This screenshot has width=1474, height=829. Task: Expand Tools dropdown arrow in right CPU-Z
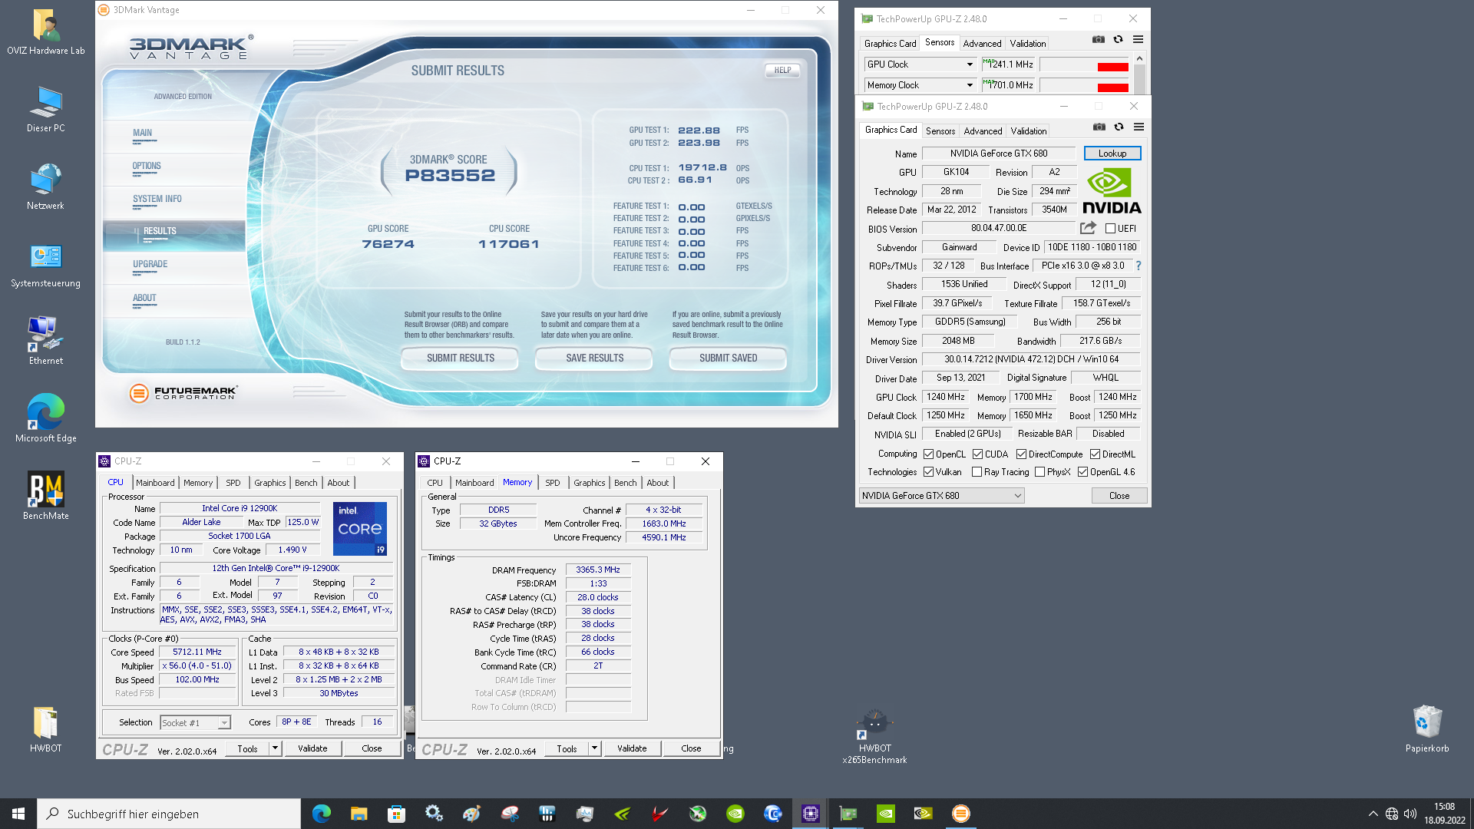[x=594, y=748]
